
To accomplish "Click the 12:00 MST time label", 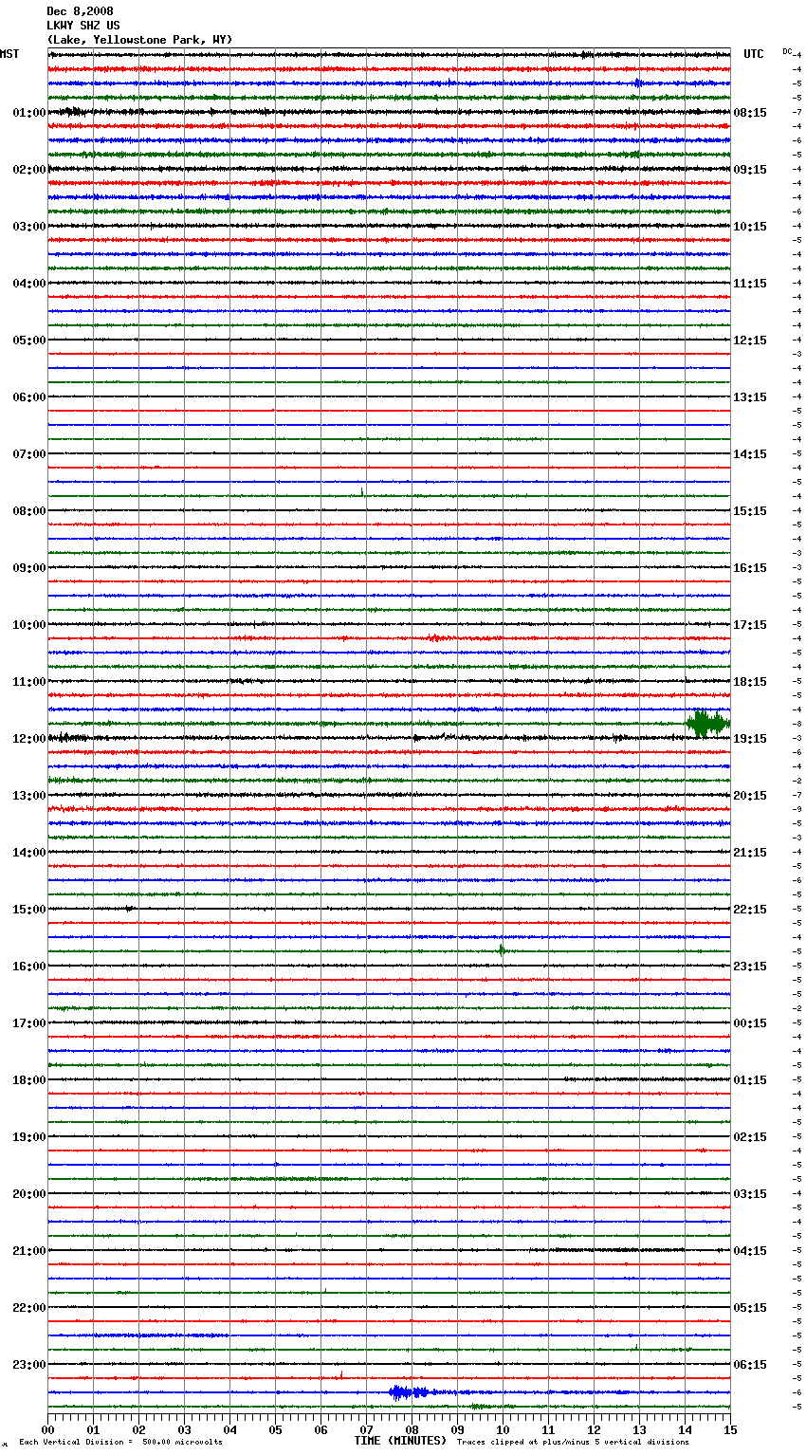I will [29, 739].
